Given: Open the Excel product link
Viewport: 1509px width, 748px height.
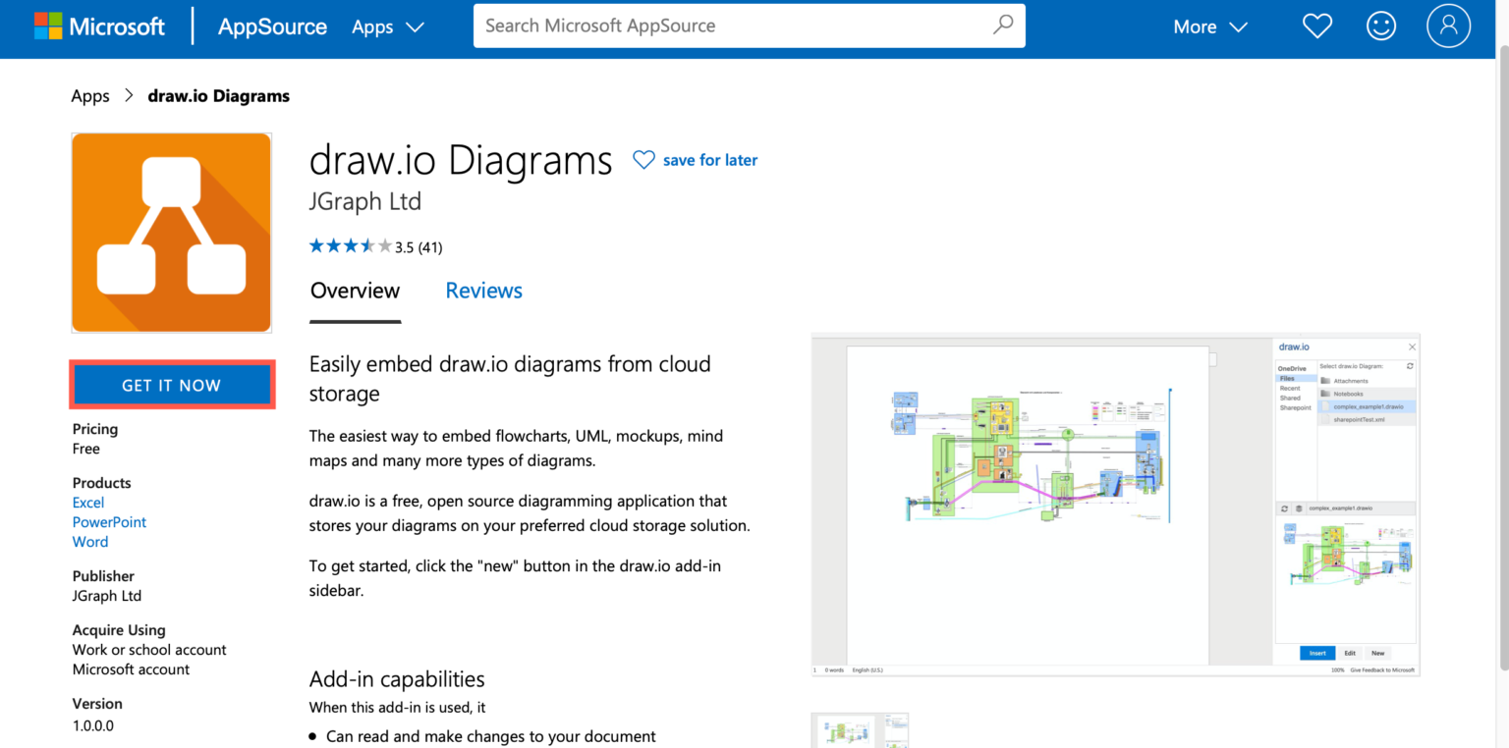Looking at the screenshot, I should [88, 503].
